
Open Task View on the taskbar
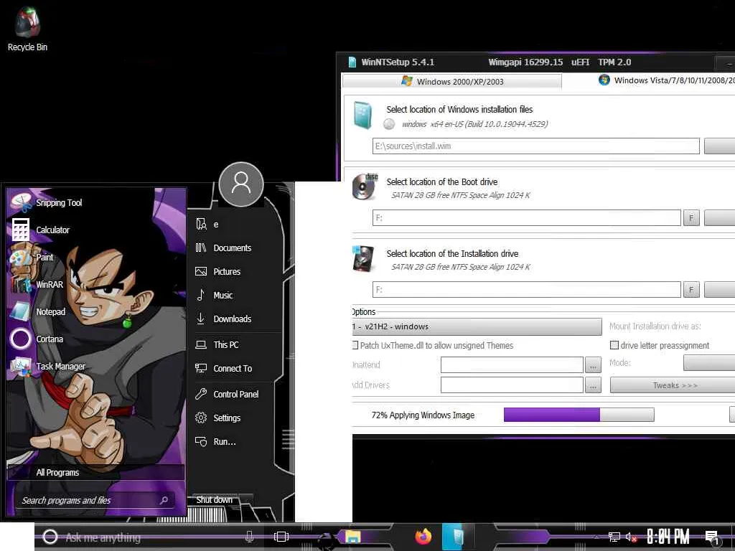pyautogui.click(x=281, y=537)
